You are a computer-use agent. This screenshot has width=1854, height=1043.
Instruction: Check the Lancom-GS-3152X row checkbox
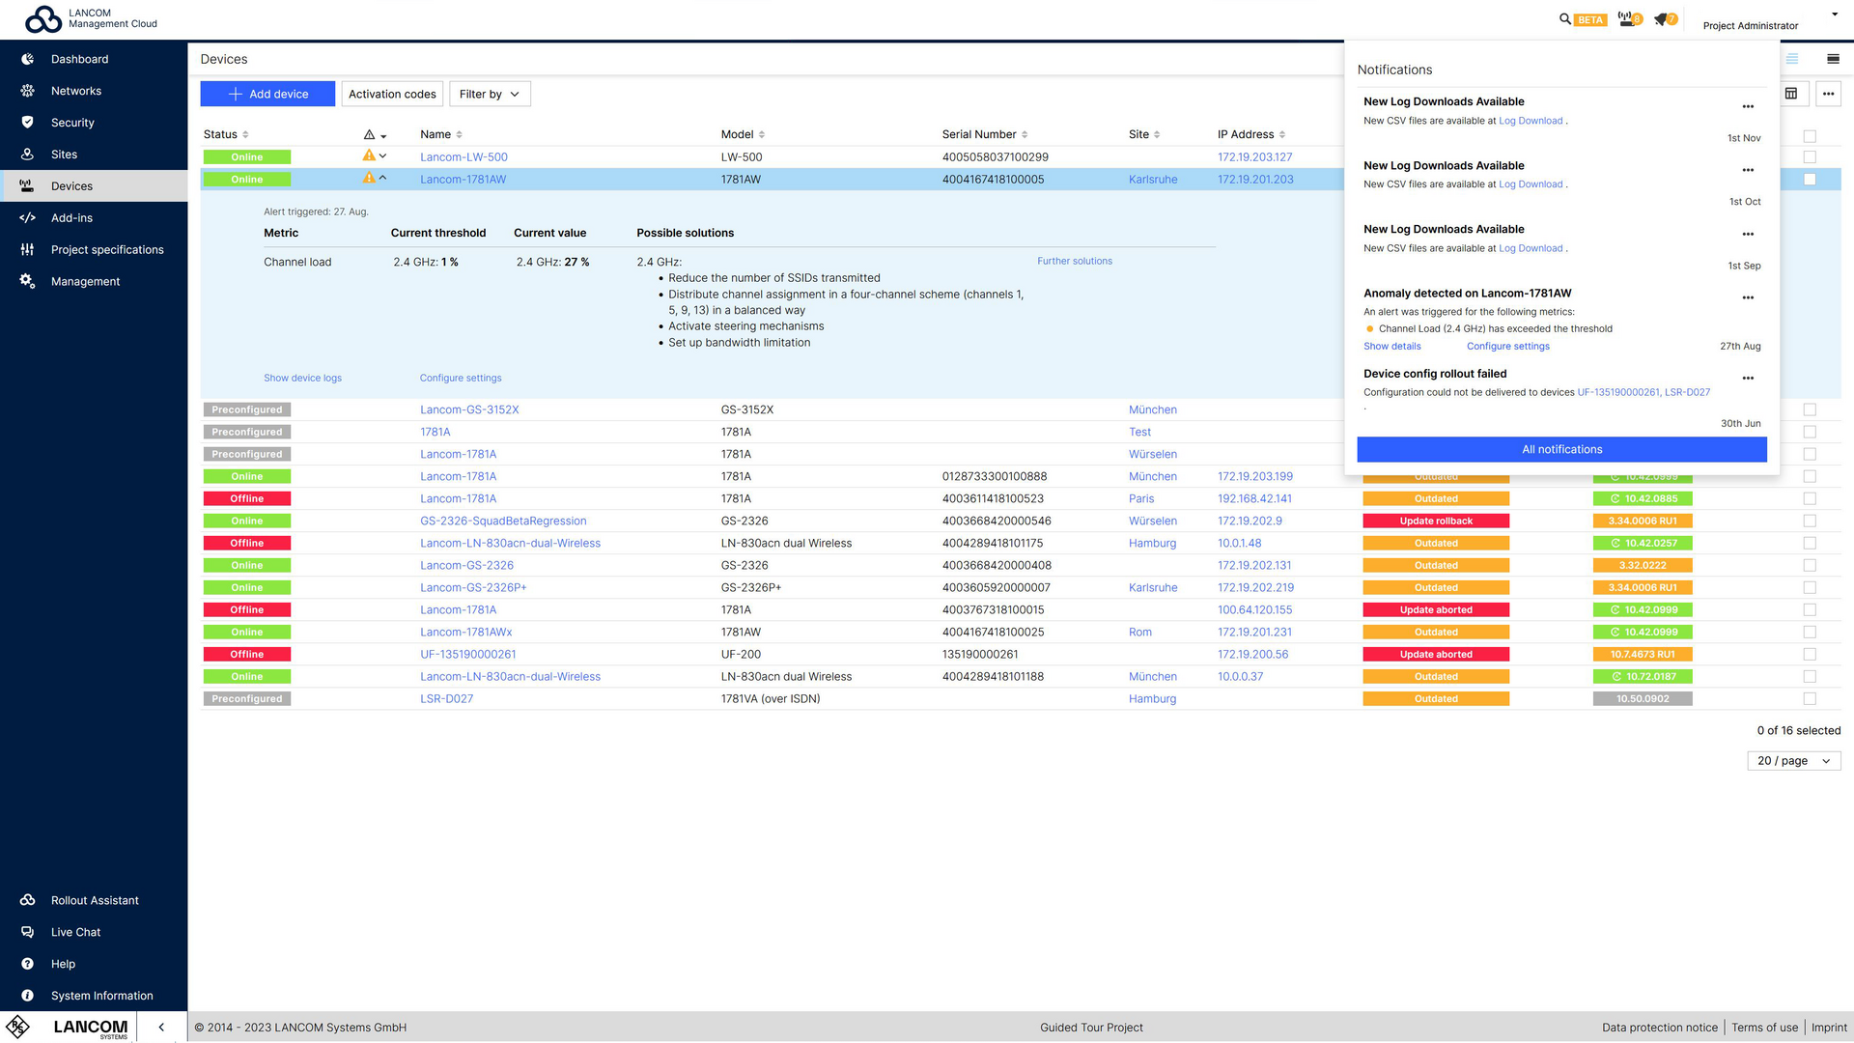point(1810,409)
